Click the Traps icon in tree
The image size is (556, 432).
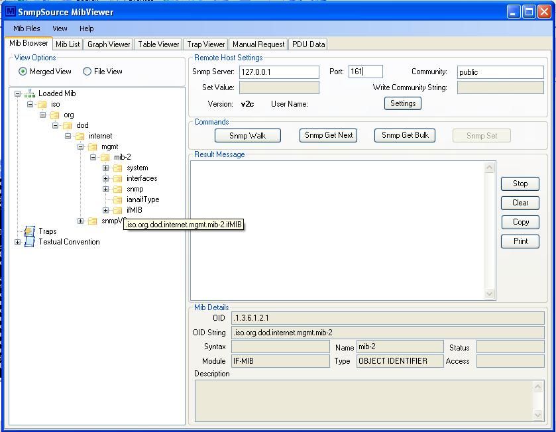pyautogui.click(x=29, y=231)
